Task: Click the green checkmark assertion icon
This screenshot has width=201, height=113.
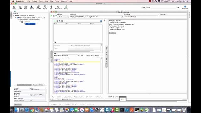Action: tap(56, 16)
